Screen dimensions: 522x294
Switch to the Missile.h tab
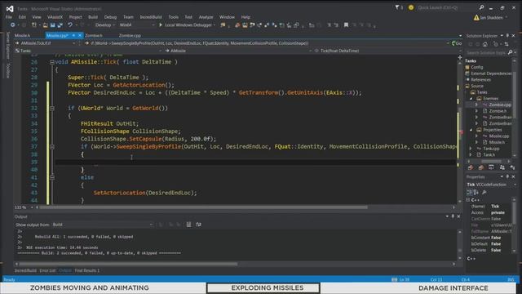[x=22, y=35]
